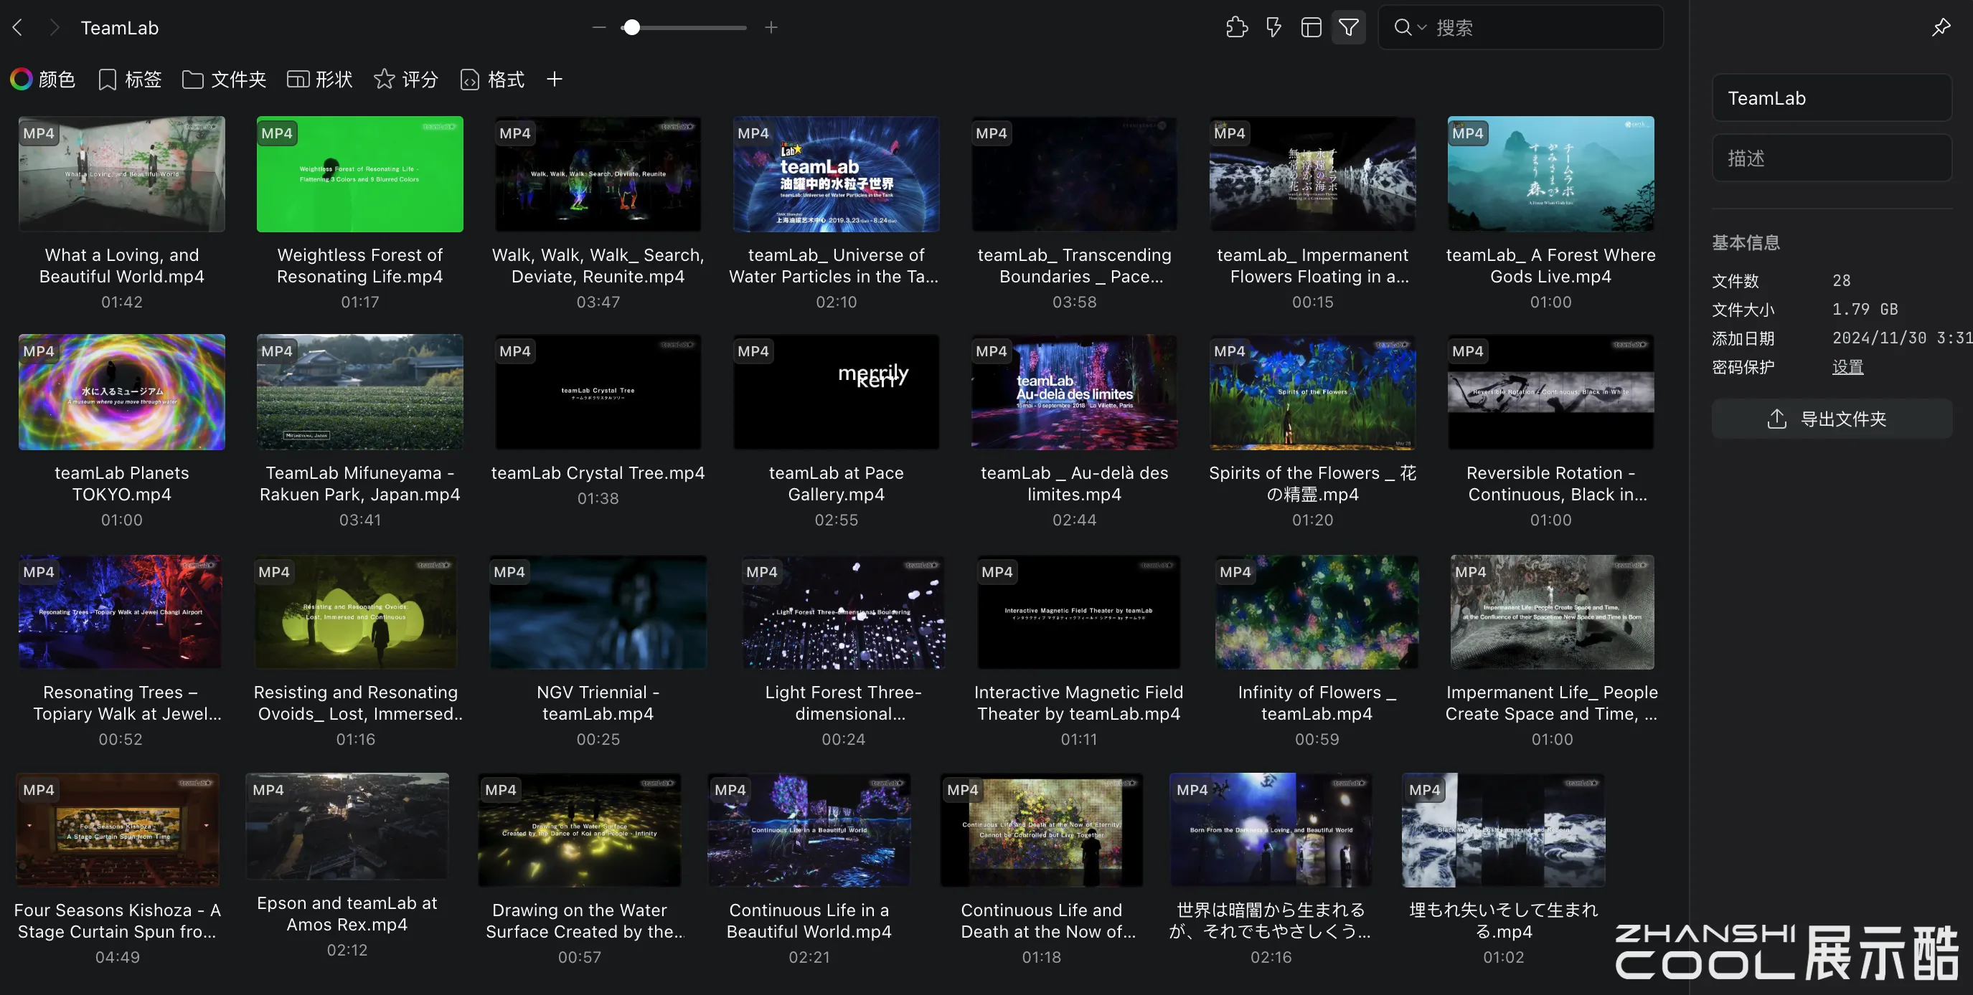Click file name Epson and teamLab at Amos Rex.mp4

[347, 914]
